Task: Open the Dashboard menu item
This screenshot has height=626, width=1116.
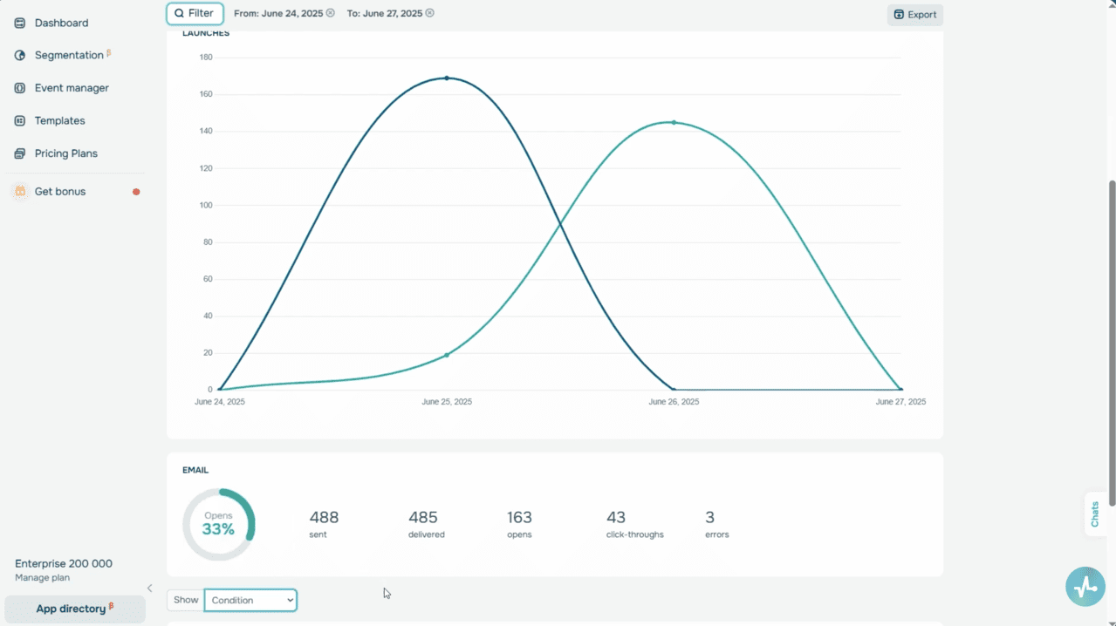Action: pos(61,23)
